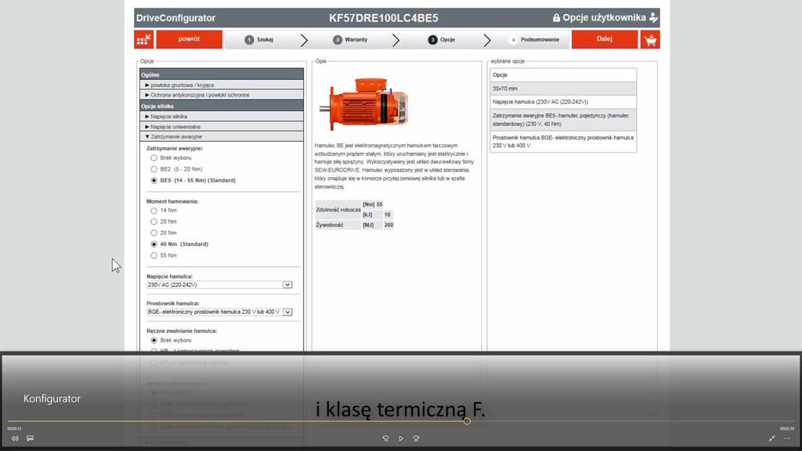Select BE5 (14 - 55 Nm) Standard brake
This screenshot has height=451, width=802.
point(154,181)
